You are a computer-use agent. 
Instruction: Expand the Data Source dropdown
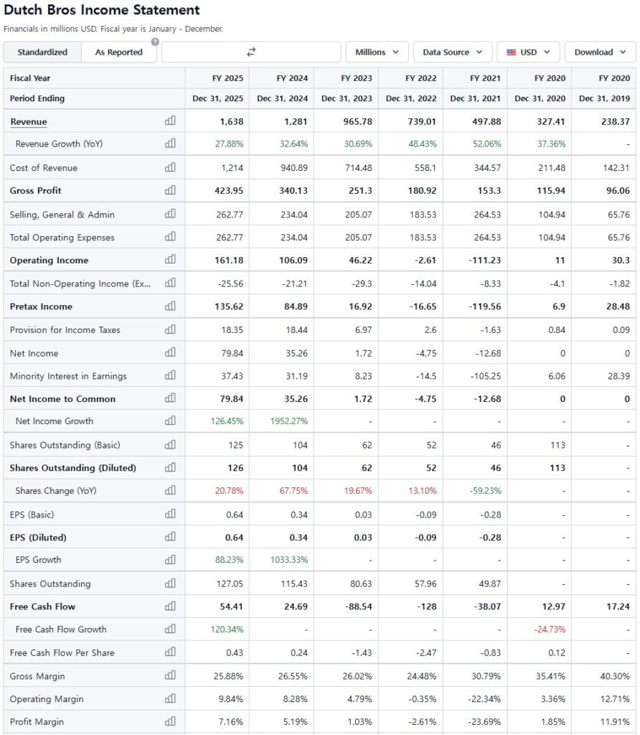(x=453, y=52)
